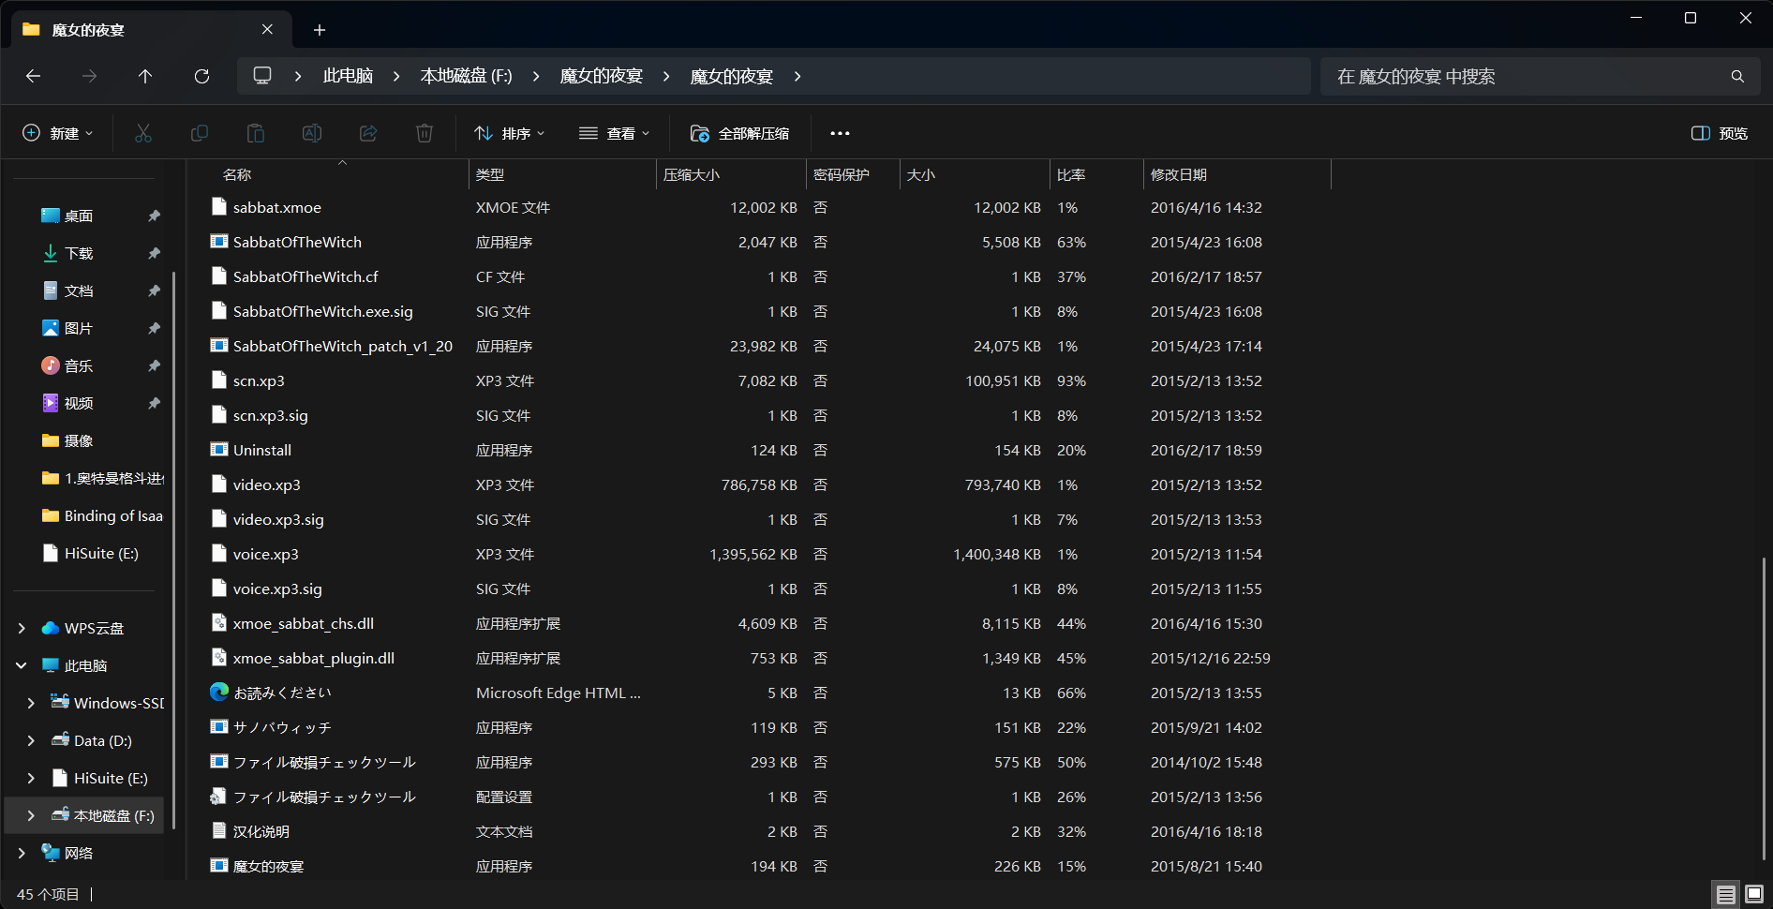The image size is (1773, 909).
Task: Click the Paste clipboard icon
Action: pos(256,133)
